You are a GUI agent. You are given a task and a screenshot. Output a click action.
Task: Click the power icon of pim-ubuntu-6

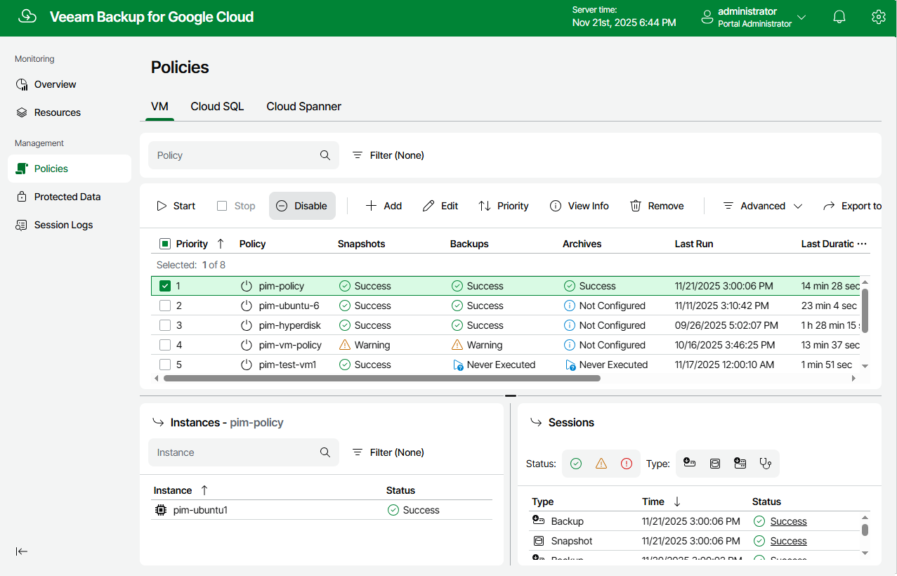coord(246,306)
